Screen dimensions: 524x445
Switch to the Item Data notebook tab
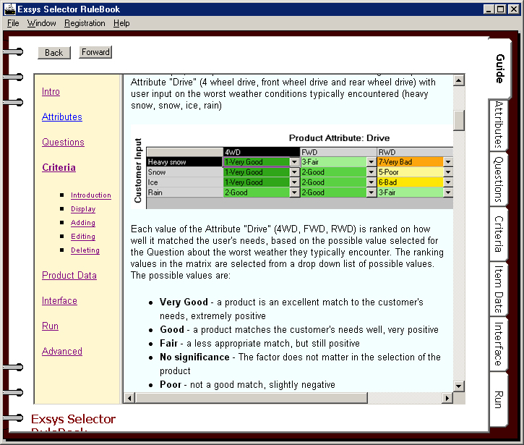tap(499, 289)
